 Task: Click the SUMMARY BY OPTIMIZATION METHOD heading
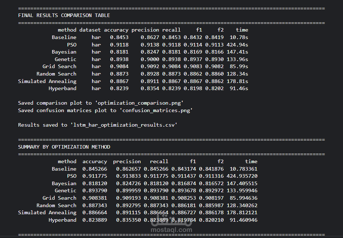tap(64, 147)
